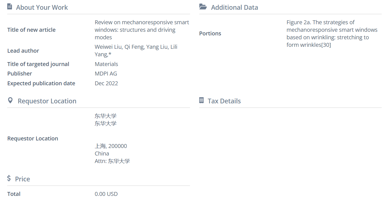Click the Attn line in requestor address
The height and width of the screenshot is (202, 387).
112,161
